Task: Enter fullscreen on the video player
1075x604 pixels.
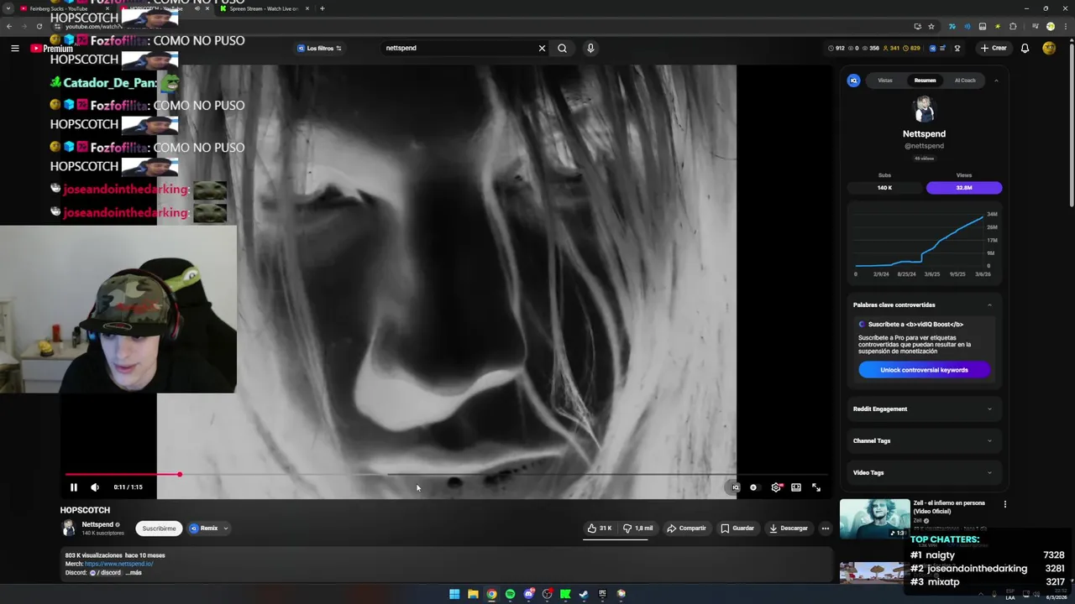Action: coord(816,487)
